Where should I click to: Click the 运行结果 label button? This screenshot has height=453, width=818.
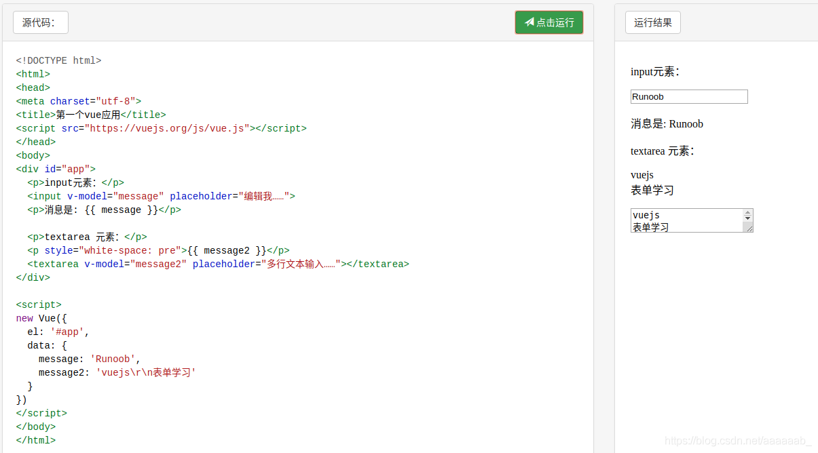point(652,22)
